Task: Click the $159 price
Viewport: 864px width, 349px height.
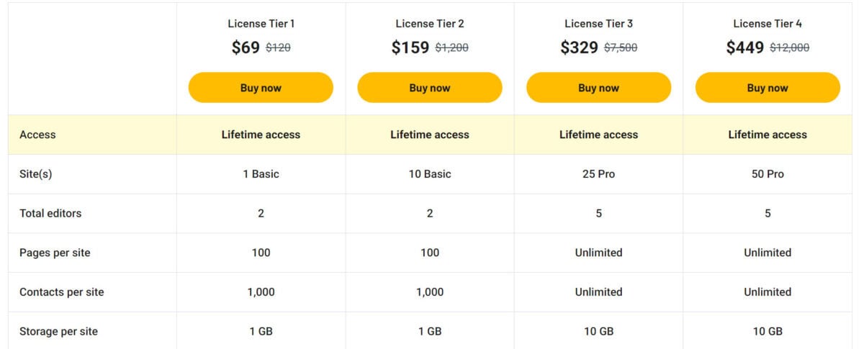Action: (411, 47)
